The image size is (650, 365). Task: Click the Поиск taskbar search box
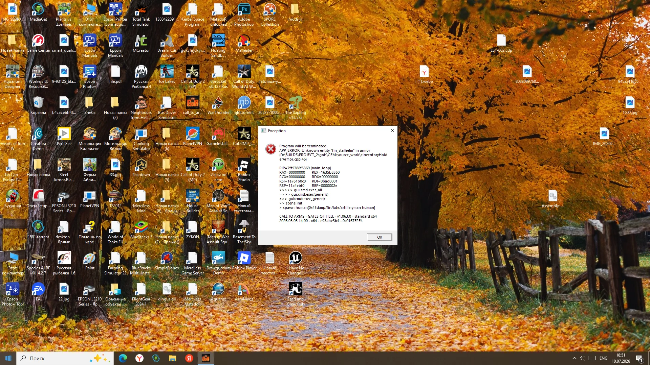coord(65,358)
